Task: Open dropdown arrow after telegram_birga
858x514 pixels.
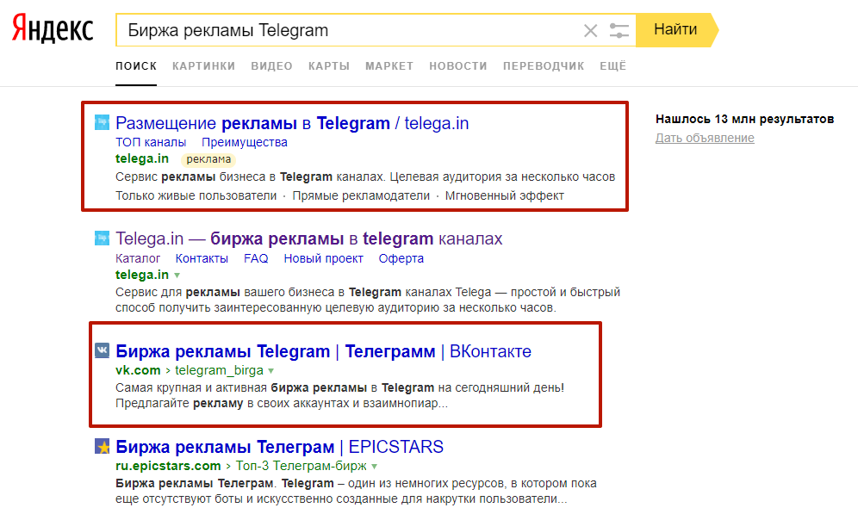Action: click(x=270, y=371)
